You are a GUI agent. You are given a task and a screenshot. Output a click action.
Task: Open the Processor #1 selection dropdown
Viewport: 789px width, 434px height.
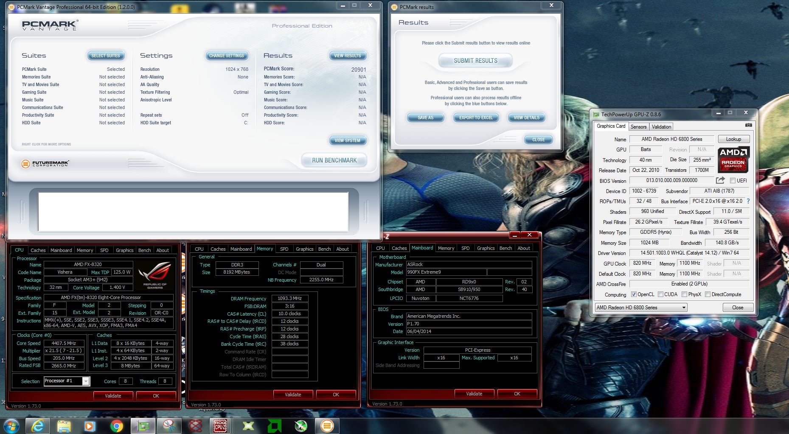67,381
